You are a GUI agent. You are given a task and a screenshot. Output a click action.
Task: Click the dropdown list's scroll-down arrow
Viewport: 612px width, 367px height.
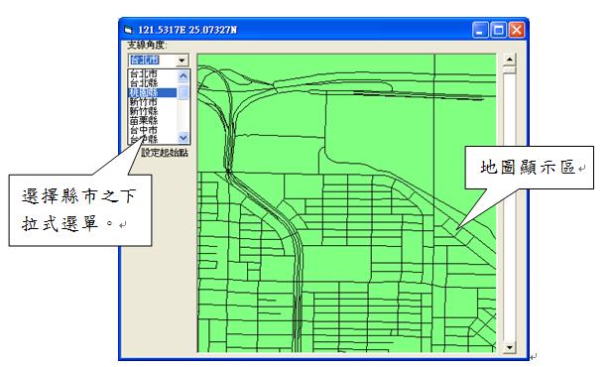point(184,138)
